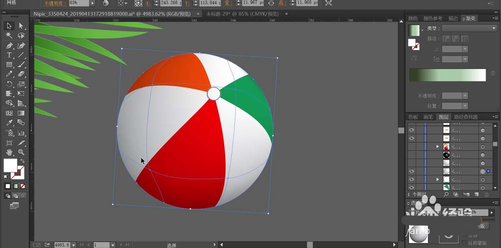The image size is (501, 248).
Task: Select the Eyedropper tool
Action: [9, 123]
